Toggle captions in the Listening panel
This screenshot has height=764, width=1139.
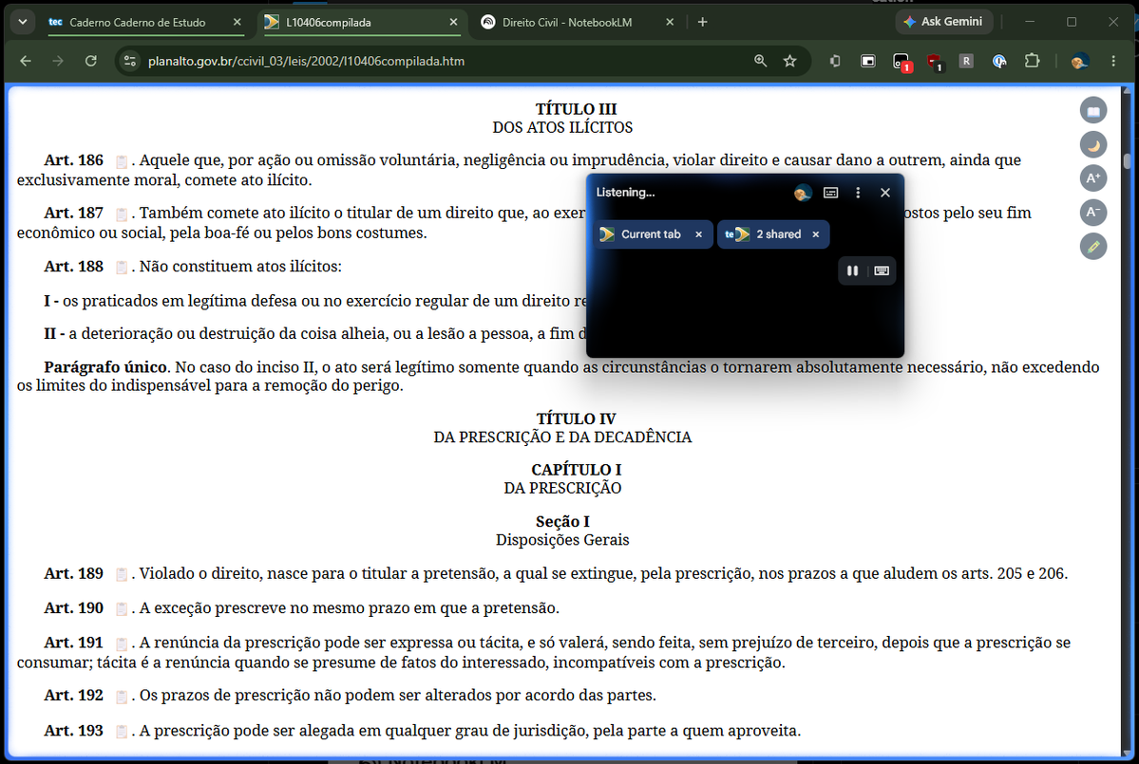pyautogui.click(x=830, y=193)
